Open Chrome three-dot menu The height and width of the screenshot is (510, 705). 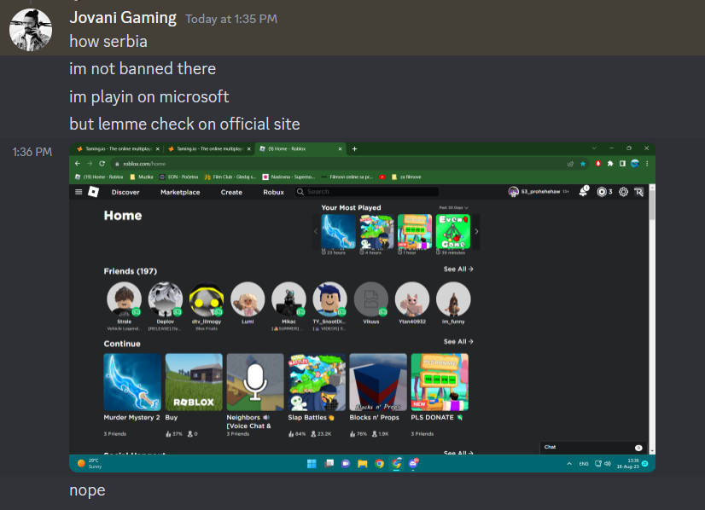click(647, 164)
